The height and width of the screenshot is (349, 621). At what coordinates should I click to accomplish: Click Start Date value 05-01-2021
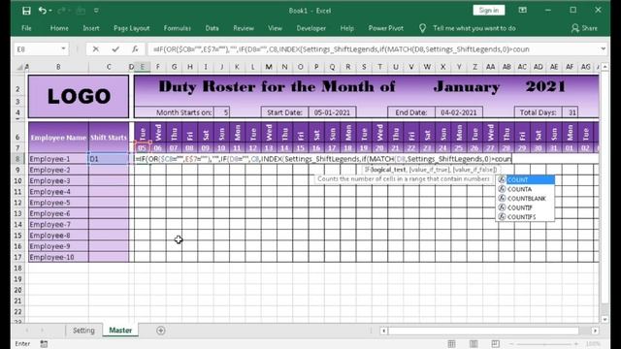(x=332, y=112)
